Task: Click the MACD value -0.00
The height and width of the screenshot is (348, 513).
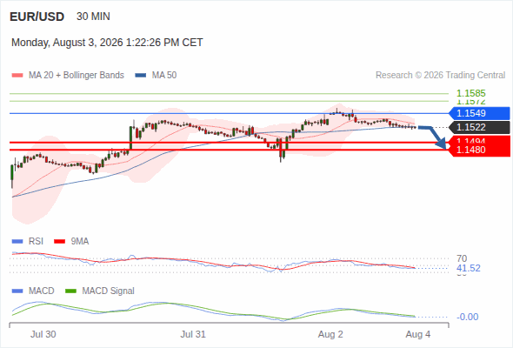Action: click(x=467, y=317)
